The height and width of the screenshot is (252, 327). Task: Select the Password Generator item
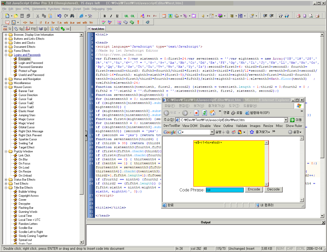(31, 67)
